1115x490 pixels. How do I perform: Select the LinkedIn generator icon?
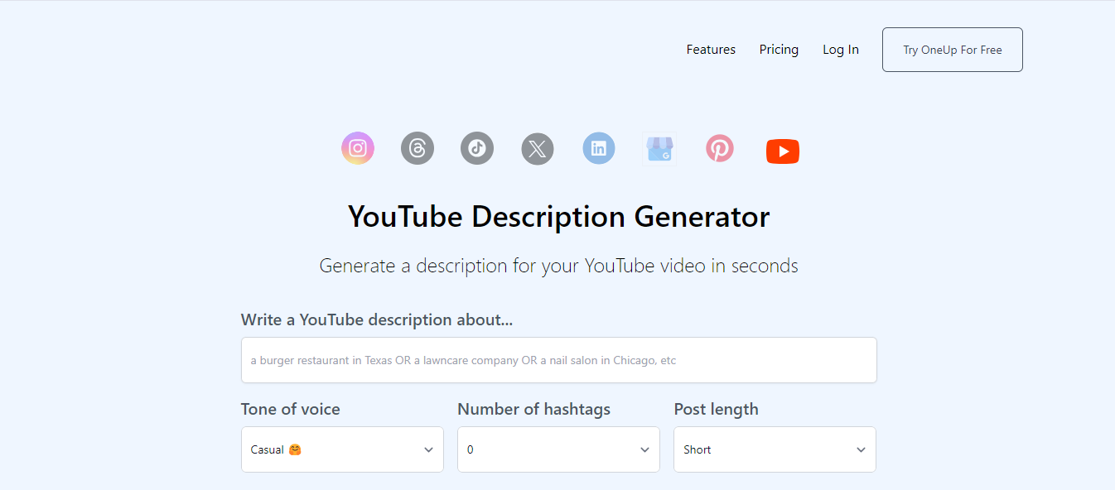599,149
